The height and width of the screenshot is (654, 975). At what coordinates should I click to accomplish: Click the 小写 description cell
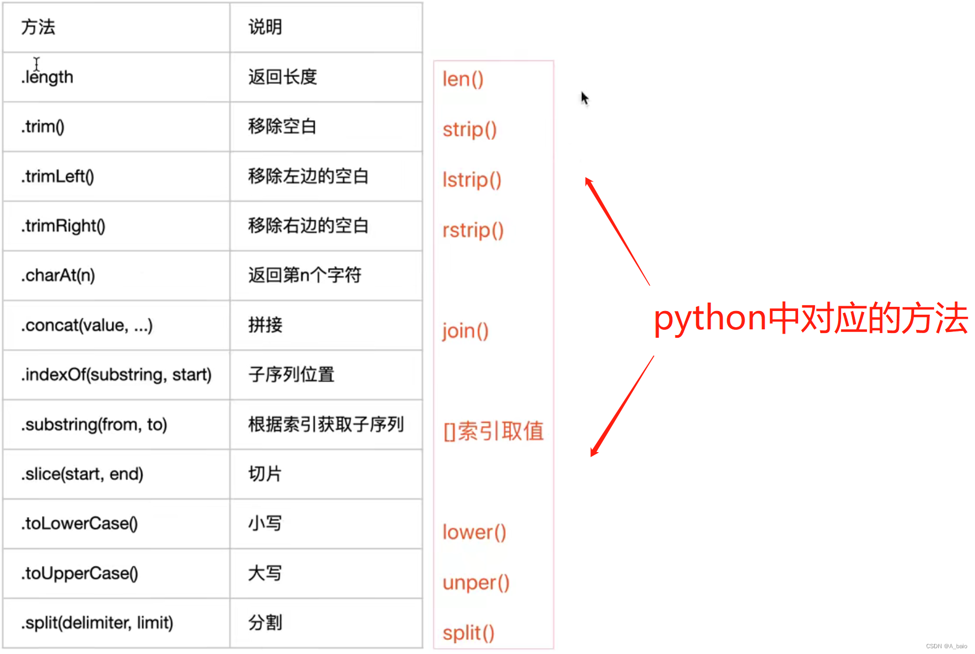(x=326, y=524)
